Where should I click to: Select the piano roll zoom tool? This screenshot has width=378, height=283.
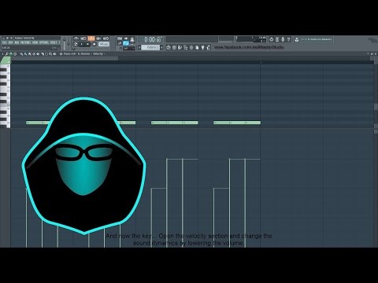[x=50, y=54]
